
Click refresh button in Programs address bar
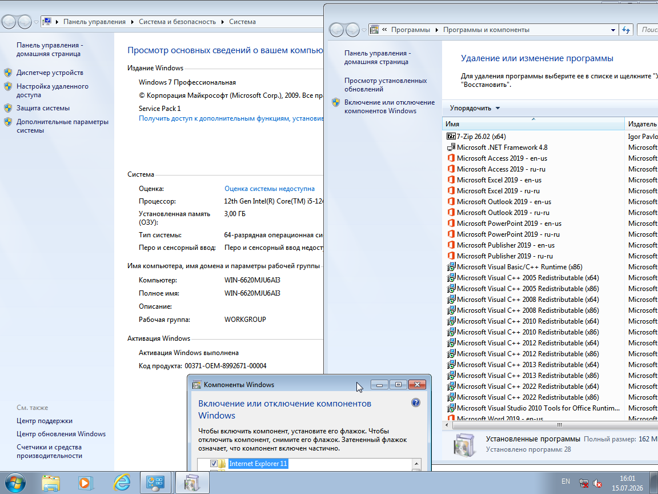tap(626, 30)
